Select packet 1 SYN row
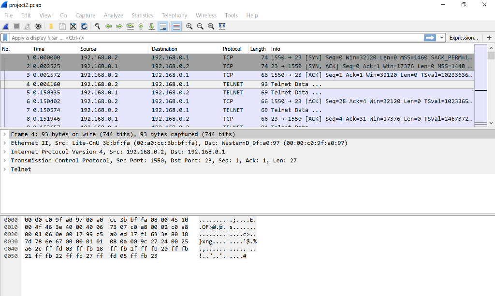The height and width of the screenshot is (296, 495). coord(237,57)
